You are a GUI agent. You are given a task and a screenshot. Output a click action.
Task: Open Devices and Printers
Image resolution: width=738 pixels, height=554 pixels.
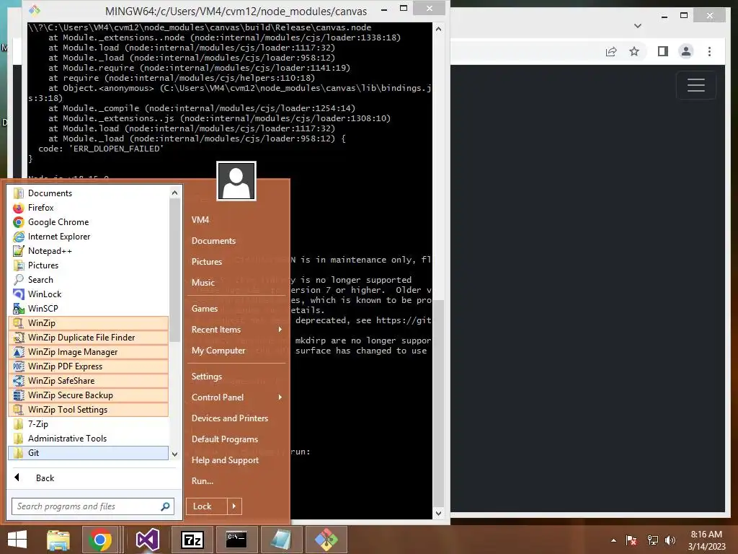click(230, 418)
